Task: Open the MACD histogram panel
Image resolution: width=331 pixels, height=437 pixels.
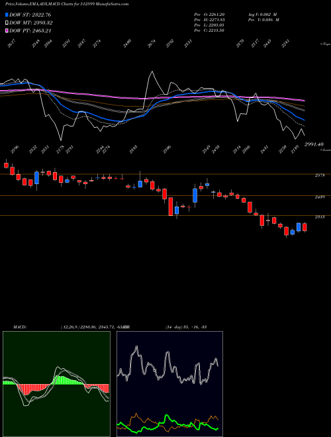Action: (56, 384)
